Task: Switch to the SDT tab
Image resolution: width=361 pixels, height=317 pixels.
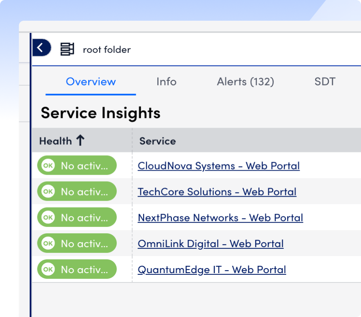Action: coord(324,82)
